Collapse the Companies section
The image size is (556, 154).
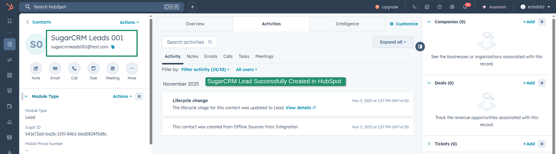coord(429,22)
